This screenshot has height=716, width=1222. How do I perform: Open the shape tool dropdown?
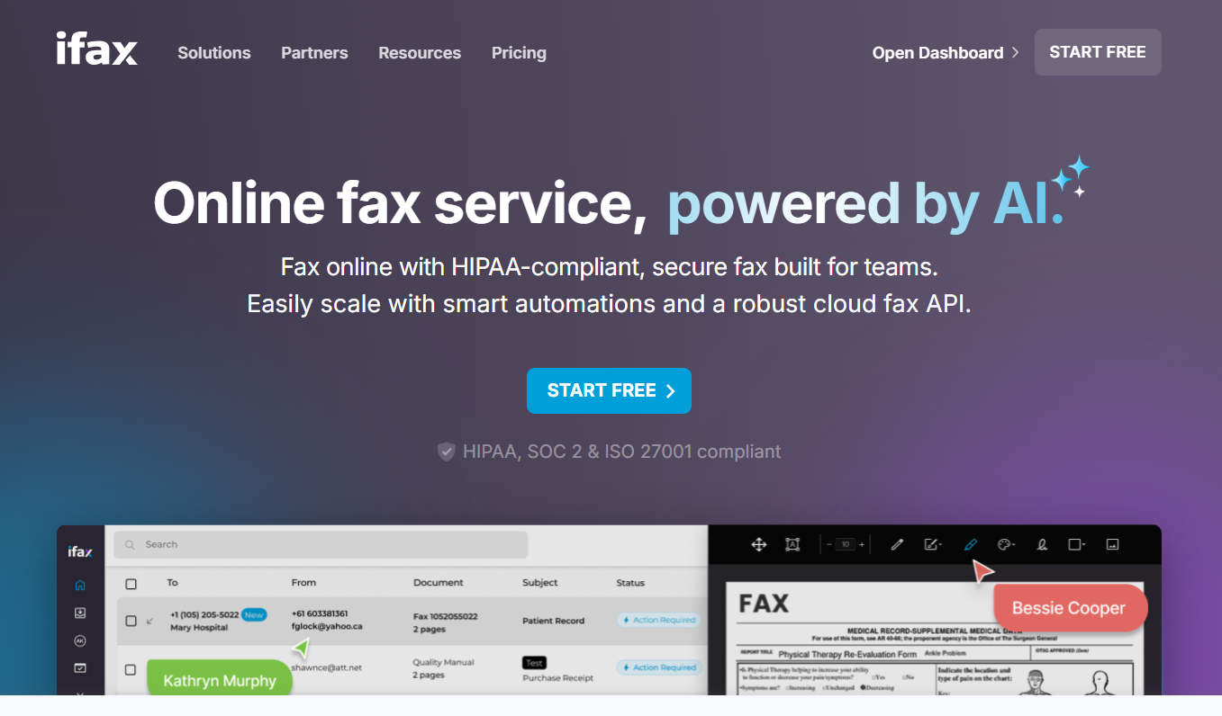1077,544
